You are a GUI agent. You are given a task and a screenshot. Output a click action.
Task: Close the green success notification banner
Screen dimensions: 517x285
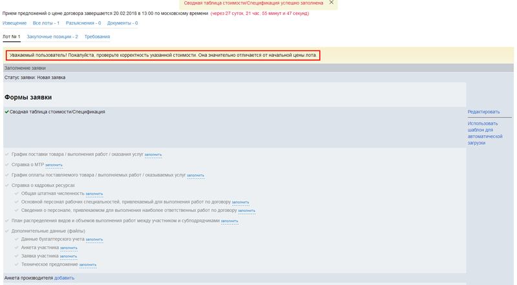tap(332, 3)
